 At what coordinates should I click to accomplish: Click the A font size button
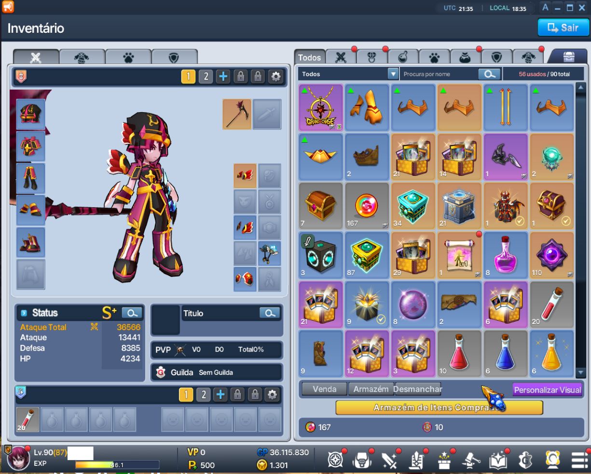coord(545,7)
